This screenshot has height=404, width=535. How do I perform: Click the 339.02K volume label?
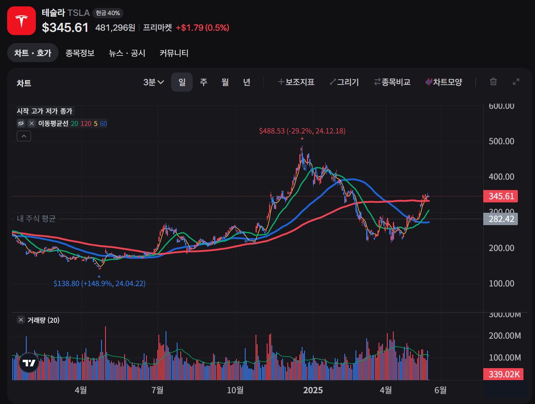coord(503,374)
